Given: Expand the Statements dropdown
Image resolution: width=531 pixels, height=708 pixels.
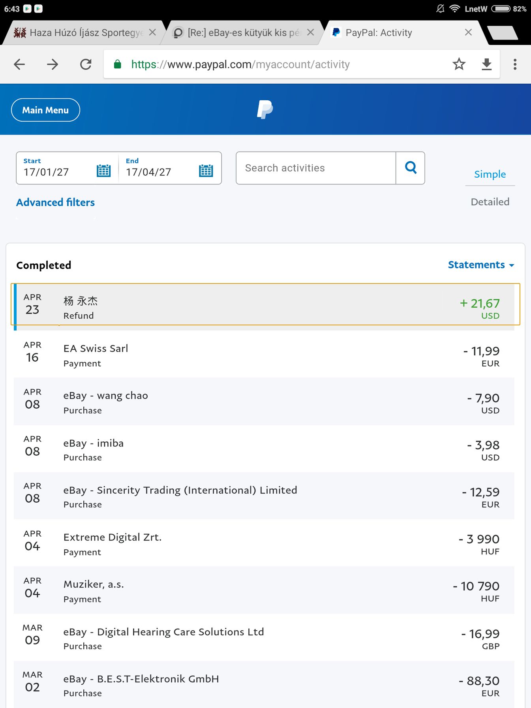Looking at the screenshot, I should pos(480,265).
